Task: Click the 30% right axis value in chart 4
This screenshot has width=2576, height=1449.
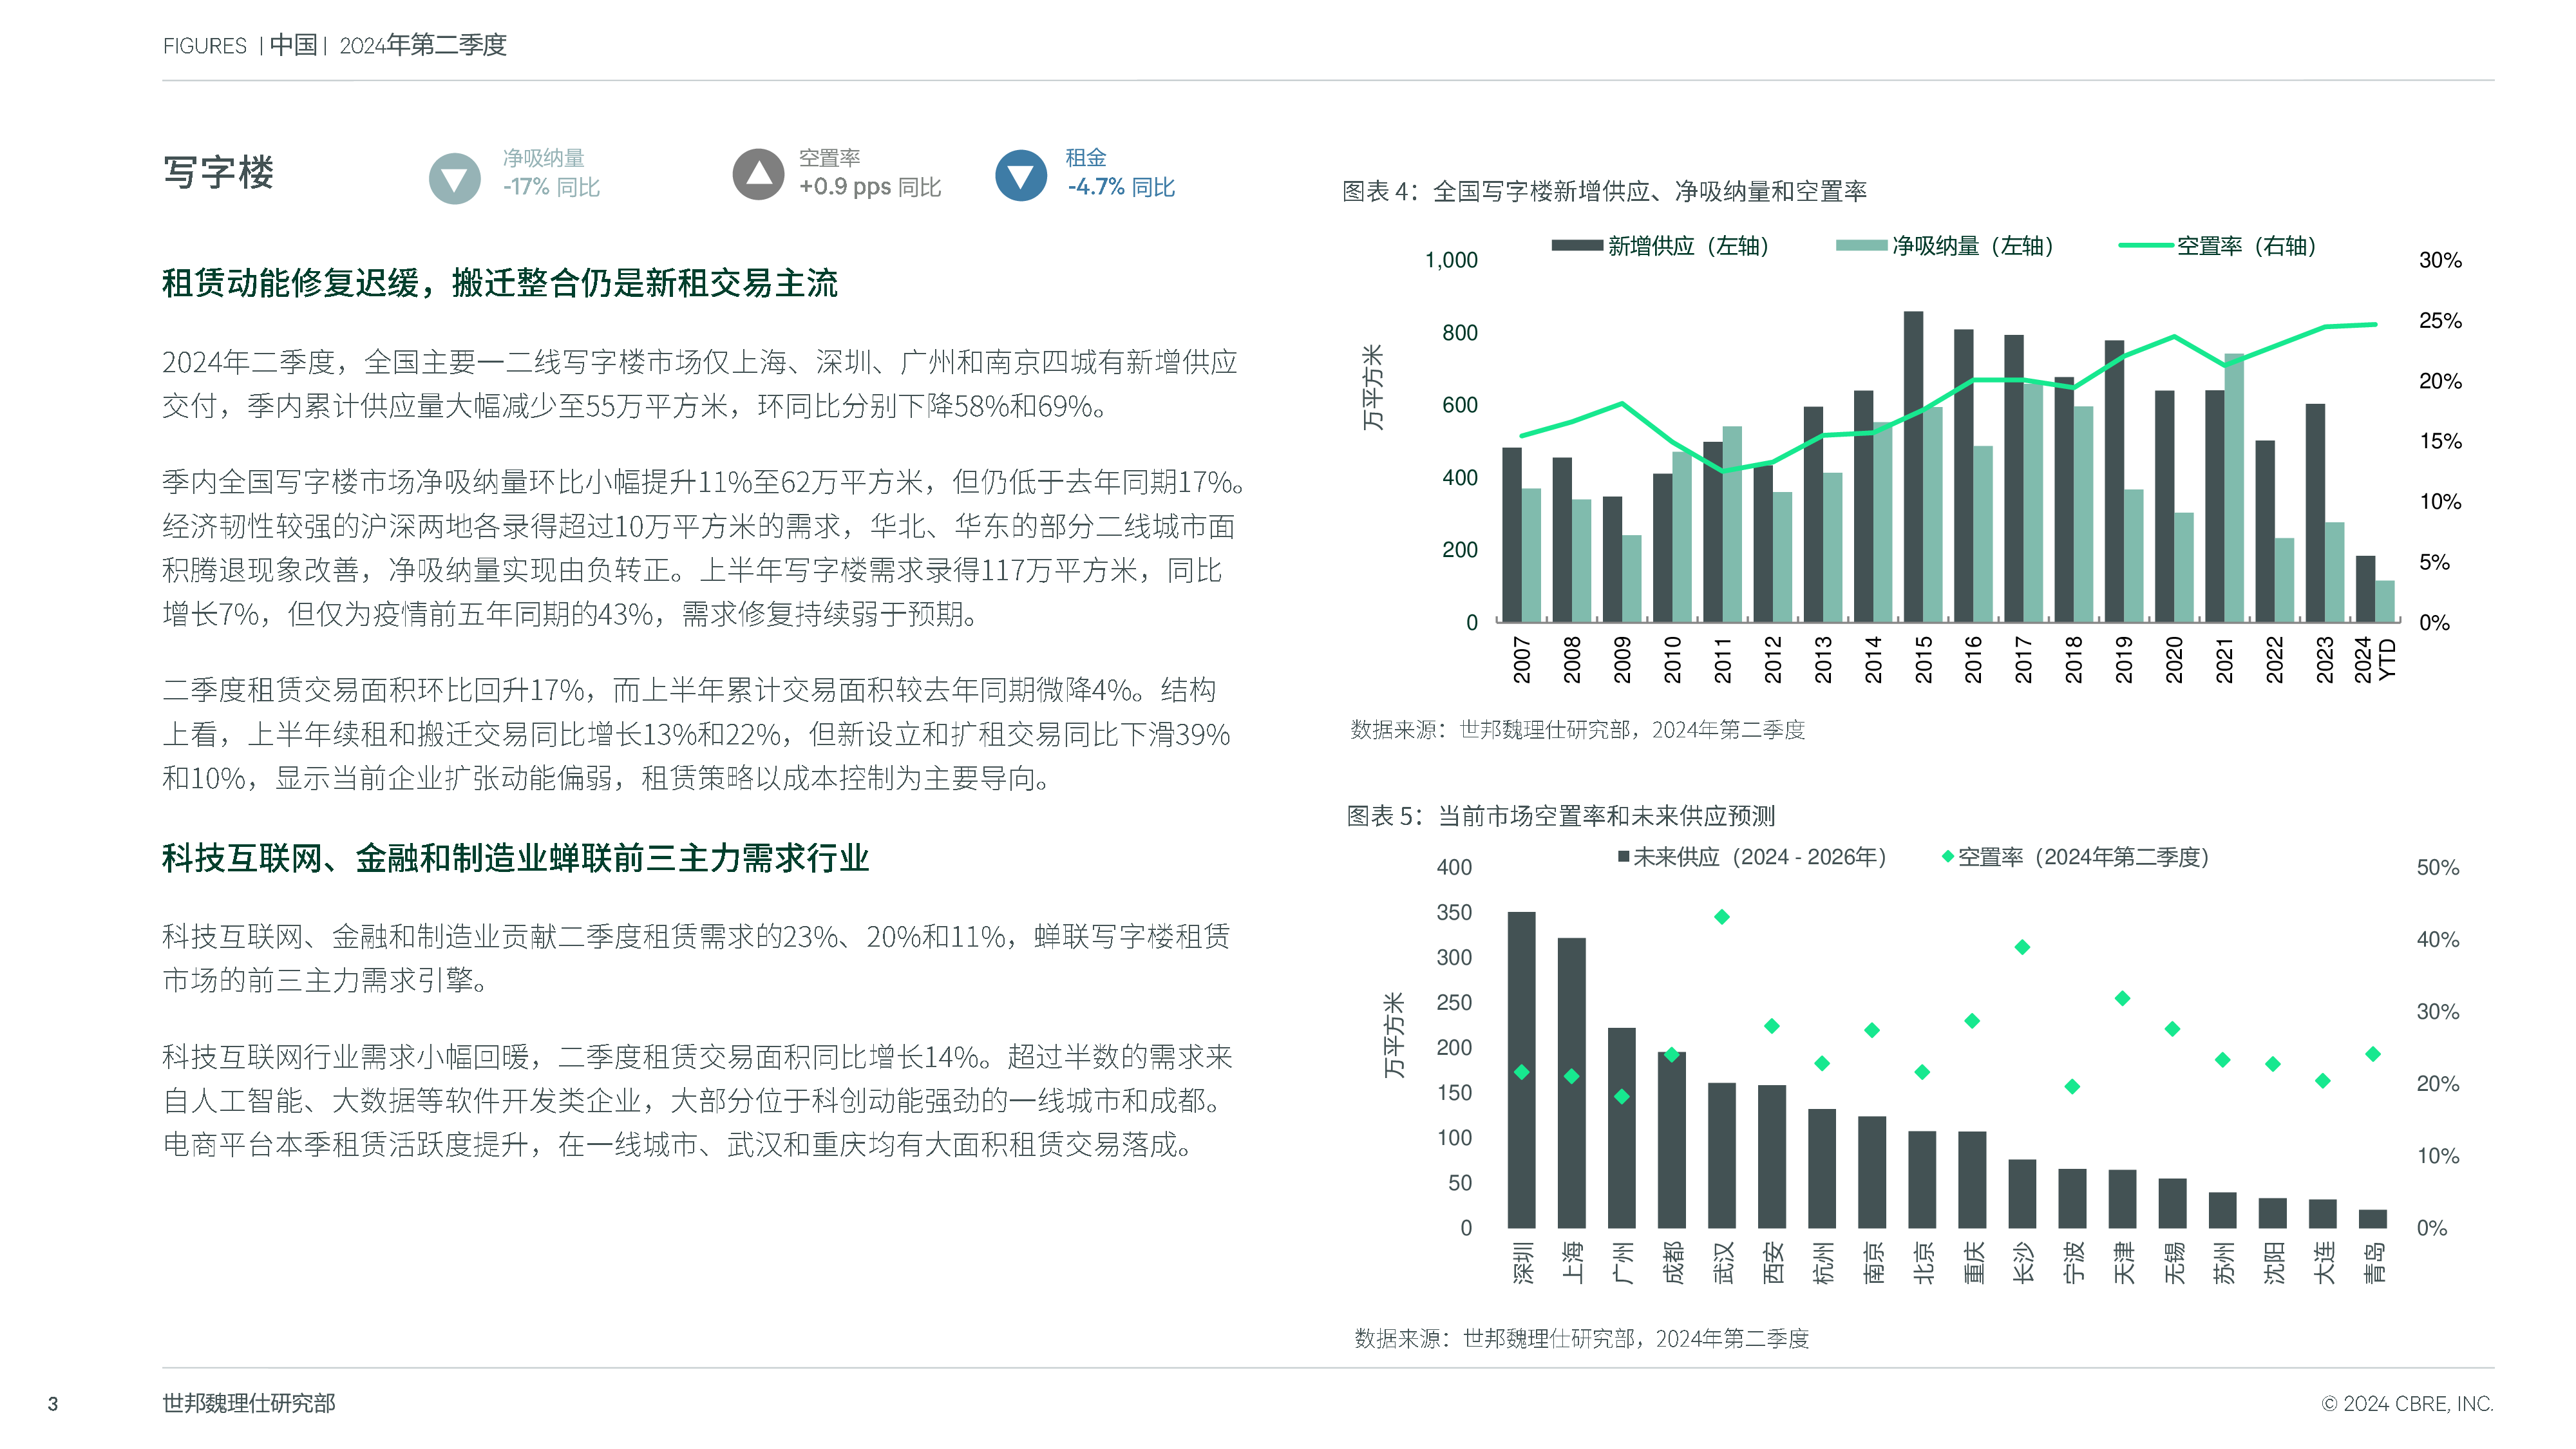Action: point(2440,260)
